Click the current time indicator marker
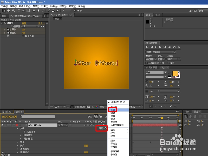Screen dimensions: 208x156 pos(162,118)
